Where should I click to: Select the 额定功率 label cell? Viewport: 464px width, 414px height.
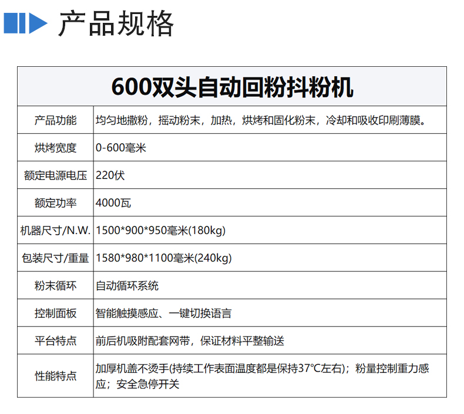click(55, 203)
